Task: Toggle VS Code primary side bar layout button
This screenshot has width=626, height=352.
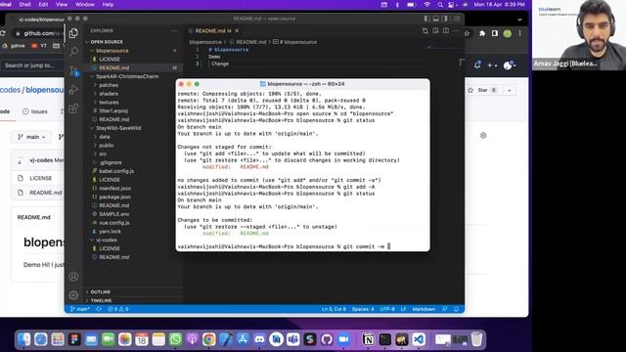Action: [x=427, y=19]
